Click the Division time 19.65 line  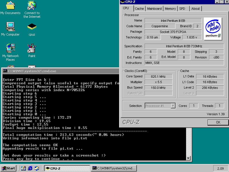pyautogui.click(x=27, y=121)
